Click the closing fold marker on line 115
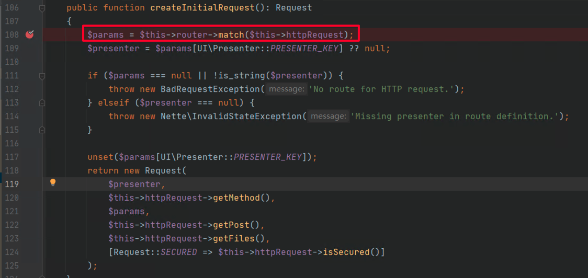This screenshot has height=278, width=588. tap(42, 129)
